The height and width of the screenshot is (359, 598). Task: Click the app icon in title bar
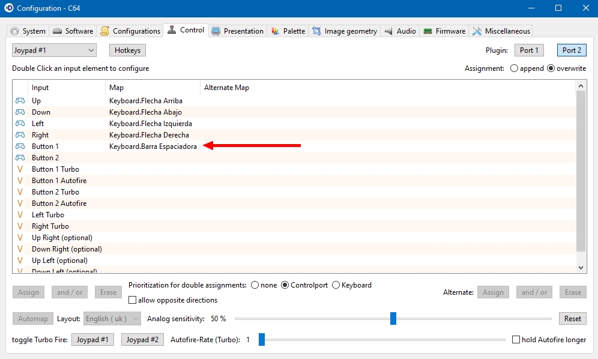8,8
